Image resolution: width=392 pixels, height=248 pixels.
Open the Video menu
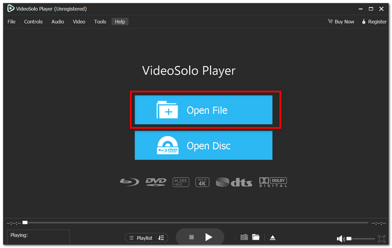[x=79, y=22]
